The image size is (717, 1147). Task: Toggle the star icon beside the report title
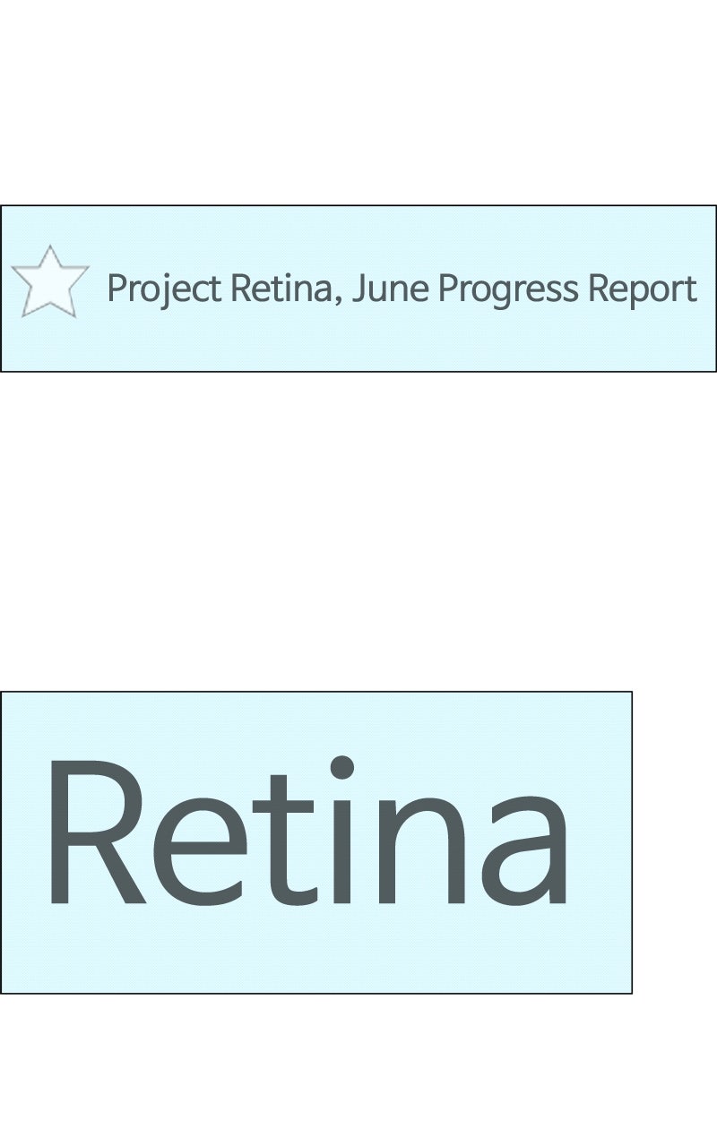click(50, 282)
